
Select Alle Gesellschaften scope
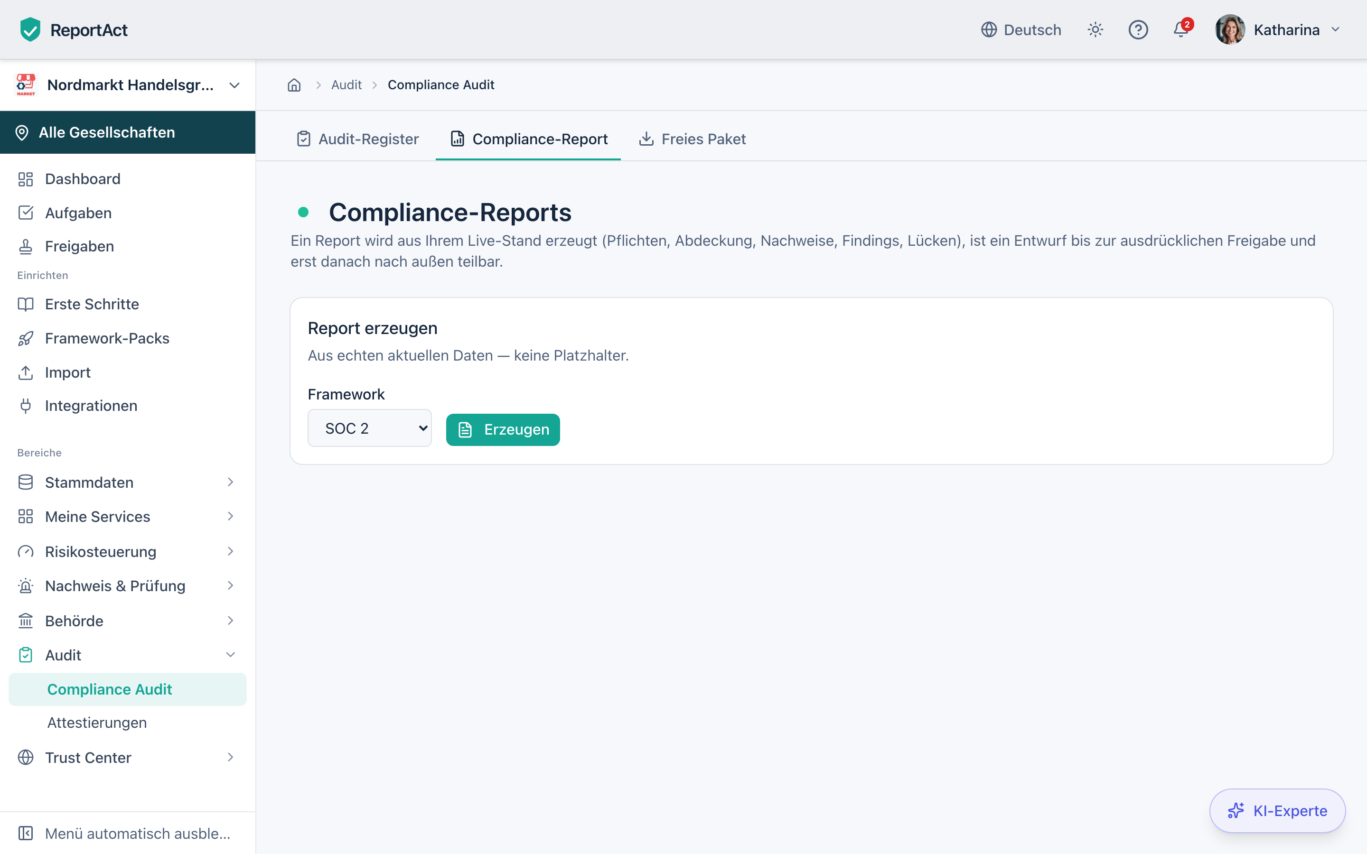(x=128, y=132)
